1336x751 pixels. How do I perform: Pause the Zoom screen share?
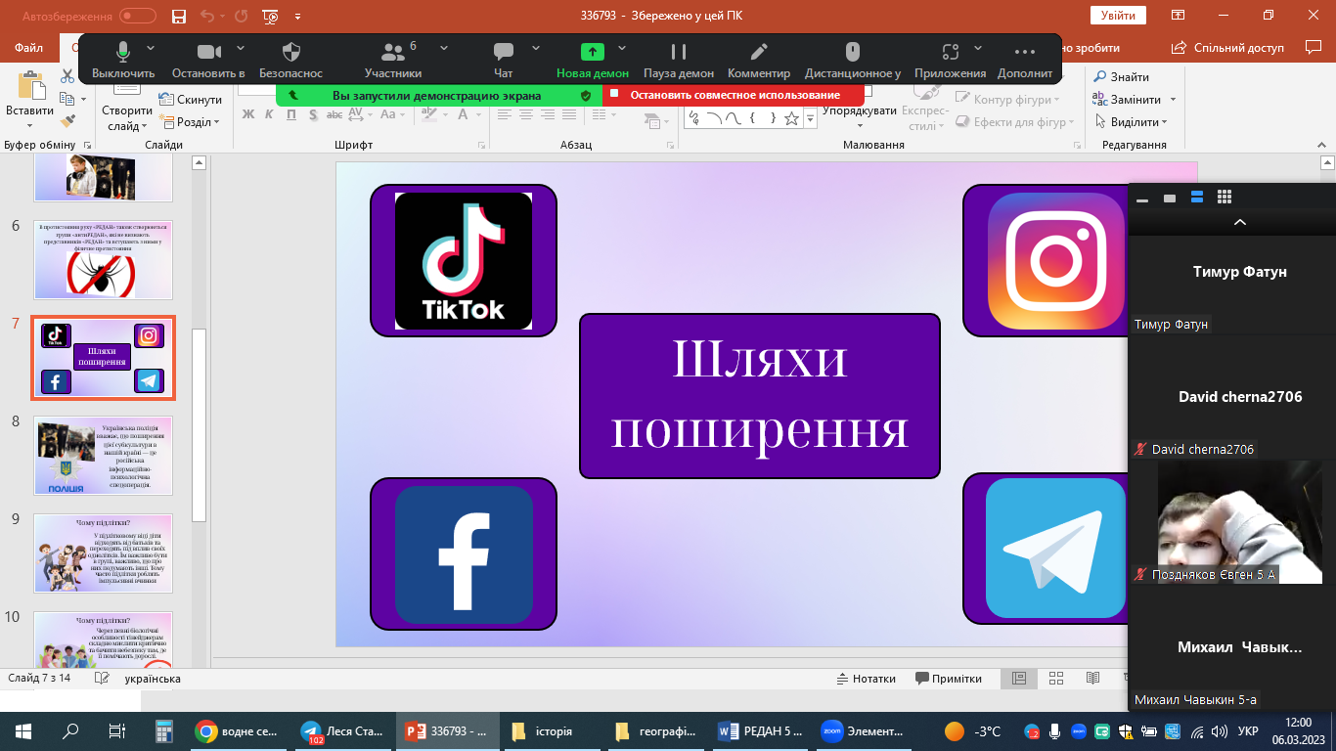pyautogui.click(x=679, y=60)
